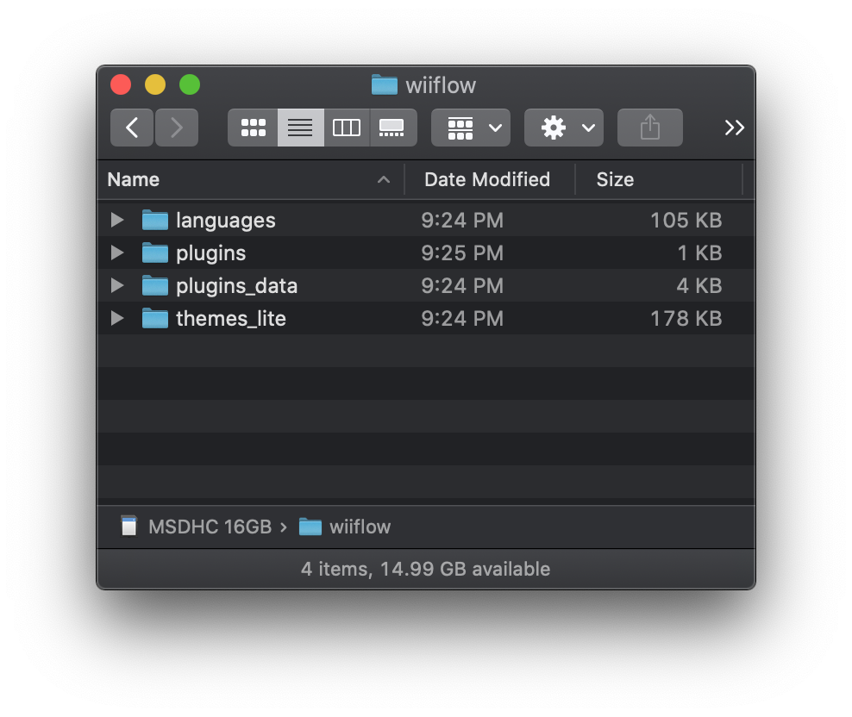Click the wiiflow title bar folder icon

(x=384, y=84)
